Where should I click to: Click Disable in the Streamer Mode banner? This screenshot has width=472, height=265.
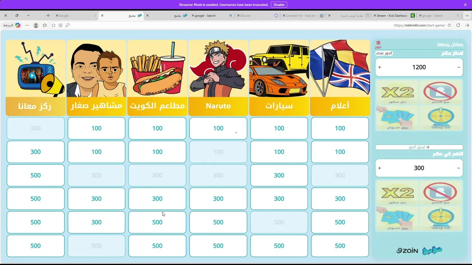click(x=279, y=5)
